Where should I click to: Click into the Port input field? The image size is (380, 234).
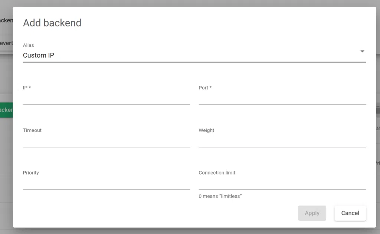tap(282, 99)
